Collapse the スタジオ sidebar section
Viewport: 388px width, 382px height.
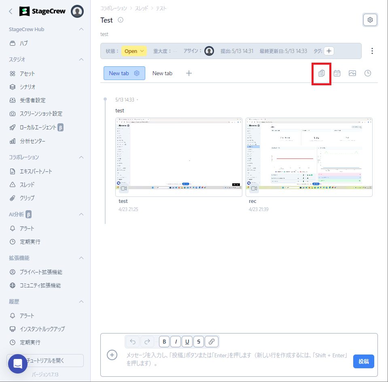[81, 59]
